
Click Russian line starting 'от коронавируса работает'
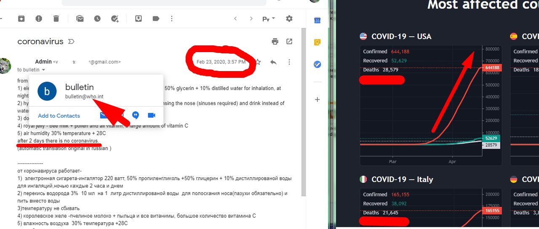50,171
